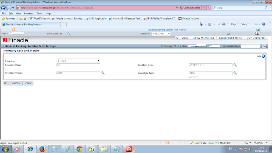Click the Print toolbar icon
Image resolution: width=272 pixels, height=153 pixels.
224,24
